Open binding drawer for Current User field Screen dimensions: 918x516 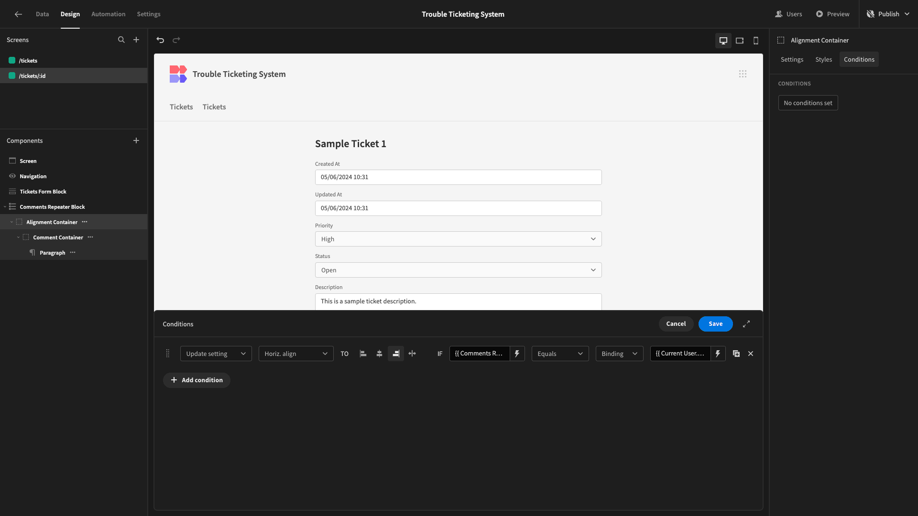click(x=718, y=354)
